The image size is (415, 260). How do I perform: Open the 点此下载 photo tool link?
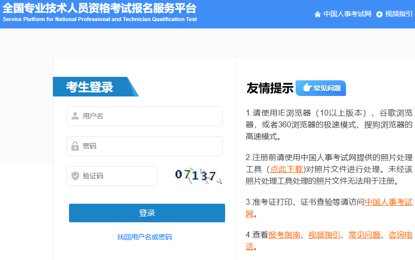[x=285, y=169]
